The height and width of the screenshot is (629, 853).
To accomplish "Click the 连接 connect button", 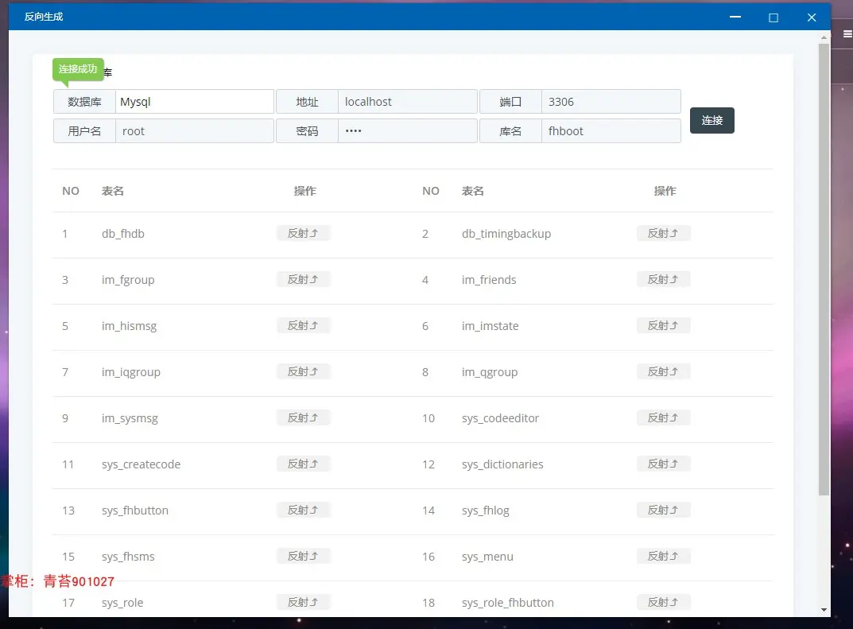I will coord(711,120).
